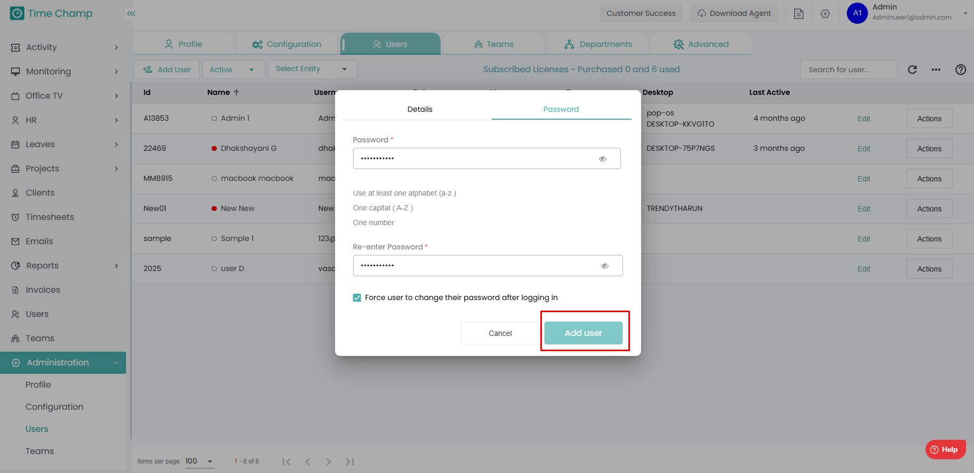Click the Timesheets clock icon
The width and height of the screenshot is (974, 473).
15,217
